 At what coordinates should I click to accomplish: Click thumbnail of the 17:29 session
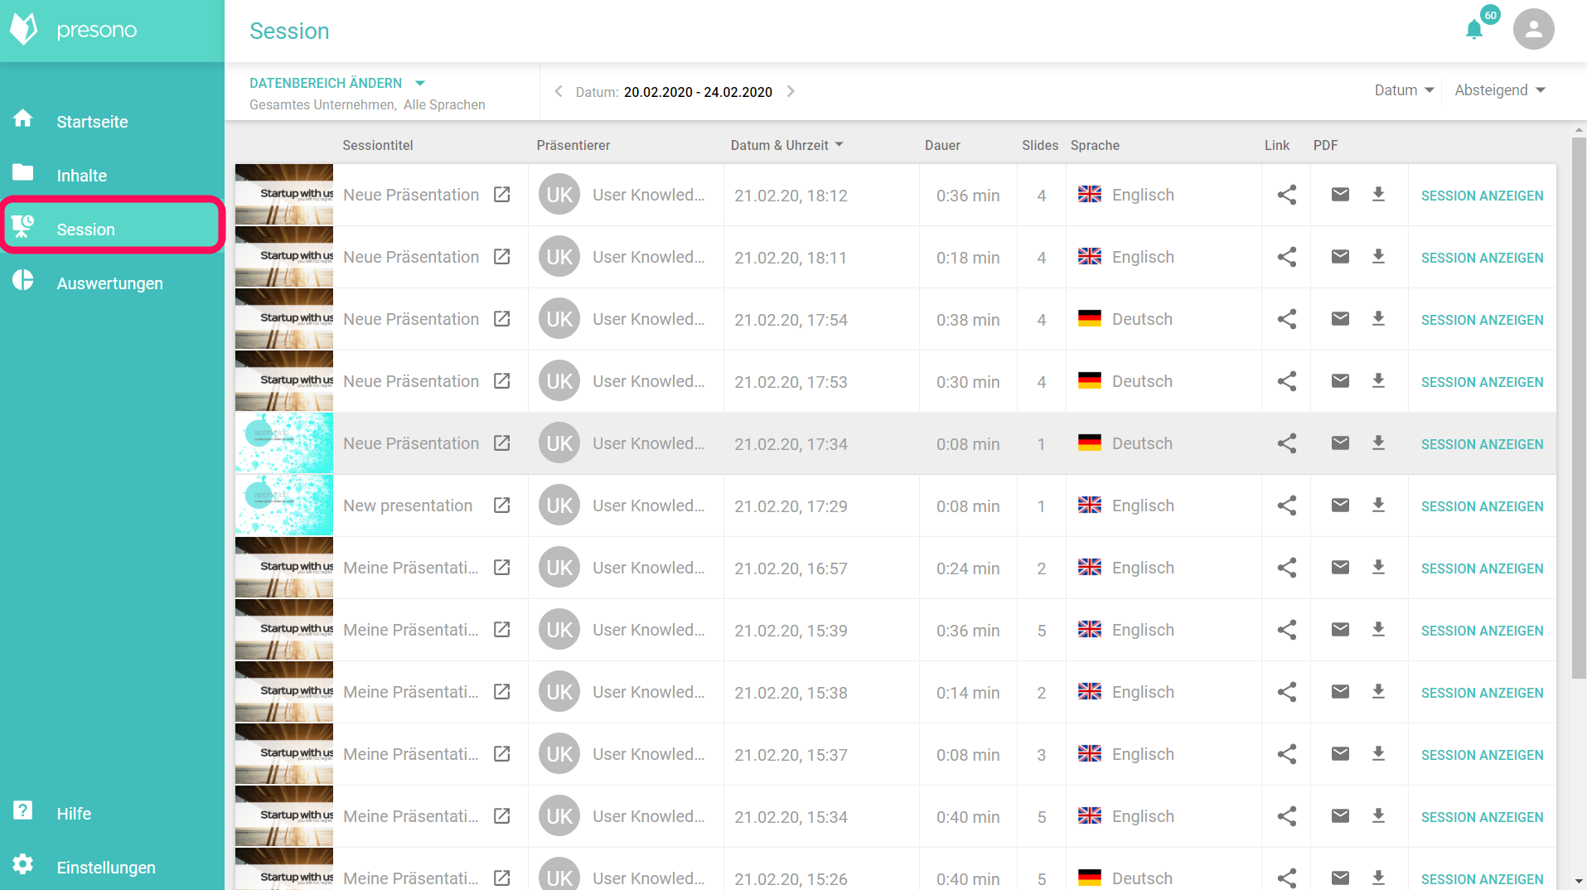284,505
